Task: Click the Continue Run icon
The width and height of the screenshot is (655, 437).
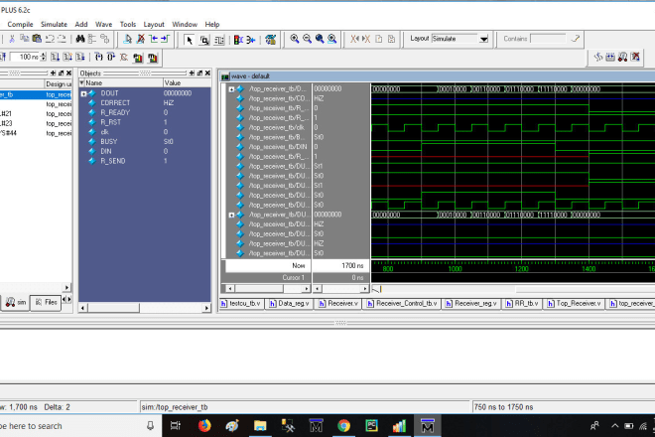Action: 67,57
